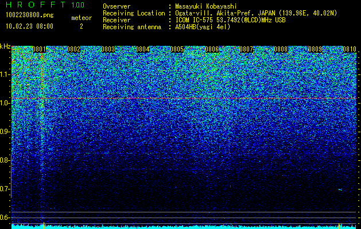
Task: Click the 0806 time marker label
Action: (x=212, y=49)
